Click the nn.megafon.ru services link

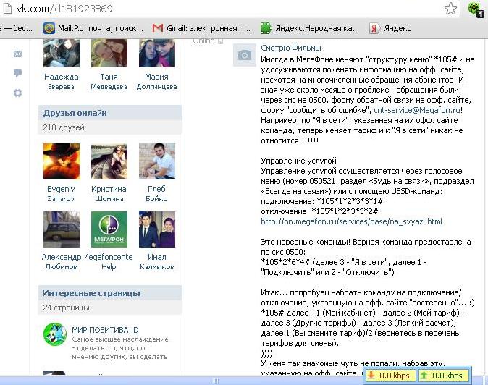(351, 221)
